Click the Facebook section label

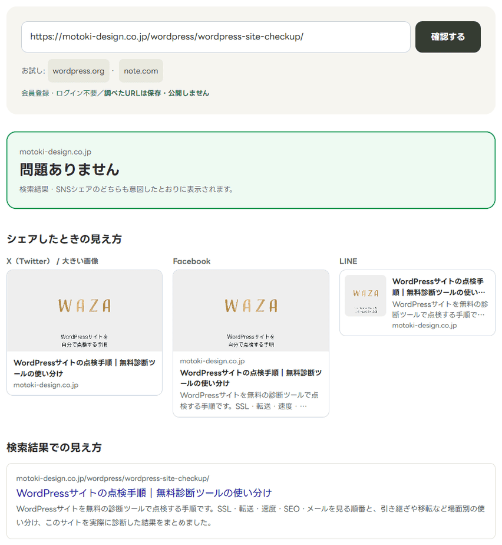191,261
